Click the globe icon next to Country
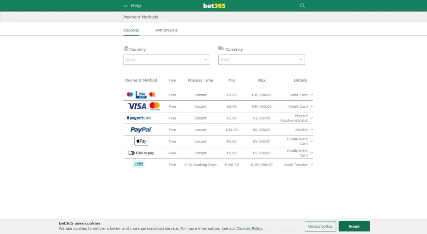 (126, 49)
